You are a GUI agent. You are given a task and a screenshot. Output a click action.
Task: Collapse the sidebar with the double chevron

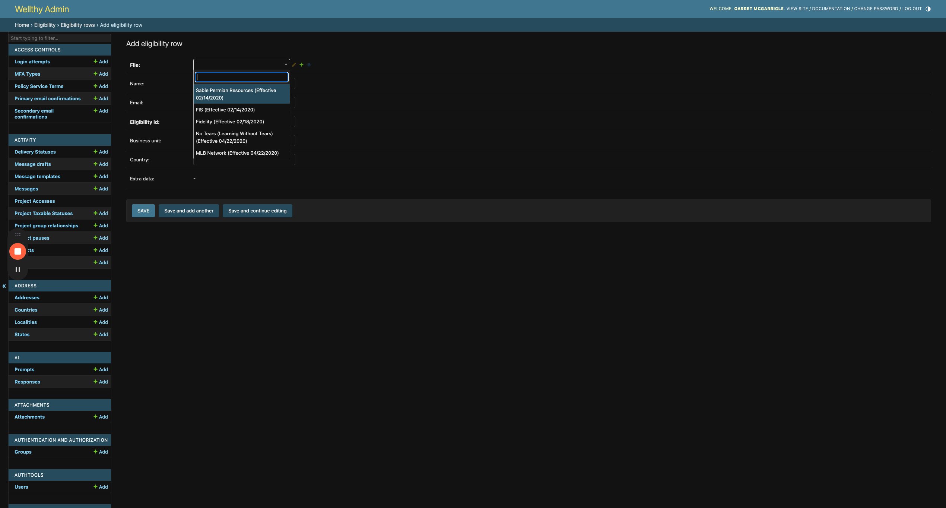pos(4,286)
